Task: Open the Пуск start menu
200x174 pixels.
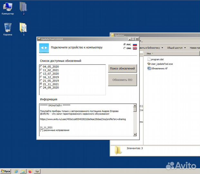Action: [6, 171]
